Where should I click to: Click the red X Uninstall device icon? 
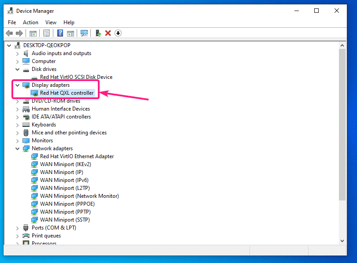point(108,33)
